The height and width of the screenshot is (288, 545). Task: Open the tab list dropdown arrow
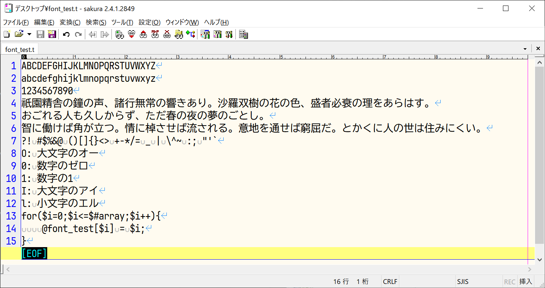(525, 49)
